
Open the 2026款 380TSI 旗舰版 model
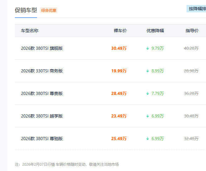pyautogui.click(x=42, y=48)
